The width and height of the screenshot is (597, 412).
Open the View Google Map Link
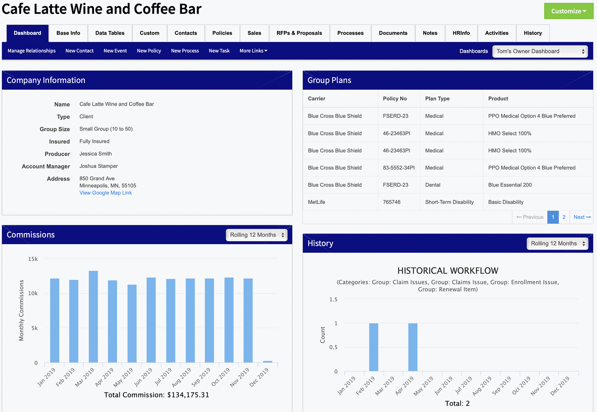click(105, 193)
